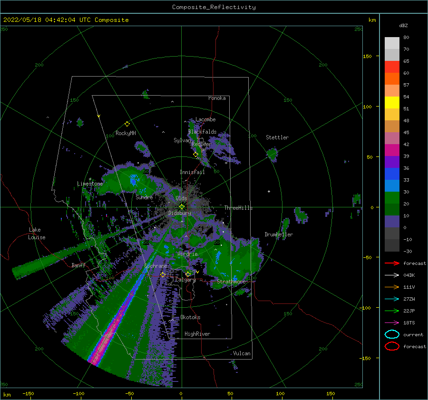Click the Didsbury label
Viewport: 428px width, 400px height.
[x=180, y=213]
